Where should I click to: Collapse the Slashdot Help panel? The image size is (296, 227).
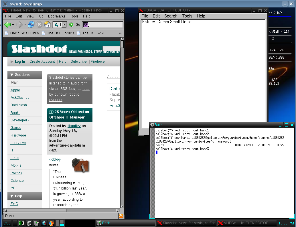(12, 196)
